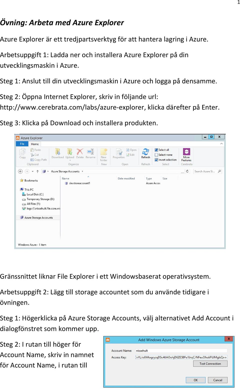Open the File tab

coord(22,144)
